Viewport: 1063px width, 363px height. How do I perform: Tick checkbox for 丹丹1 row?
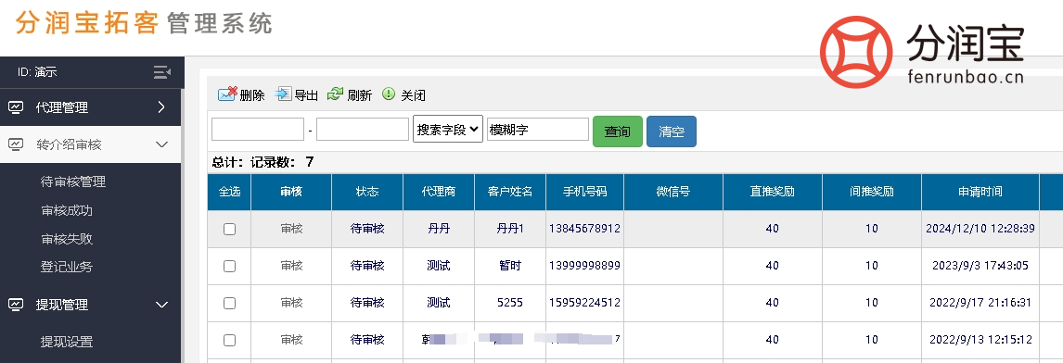pos(229,229)
